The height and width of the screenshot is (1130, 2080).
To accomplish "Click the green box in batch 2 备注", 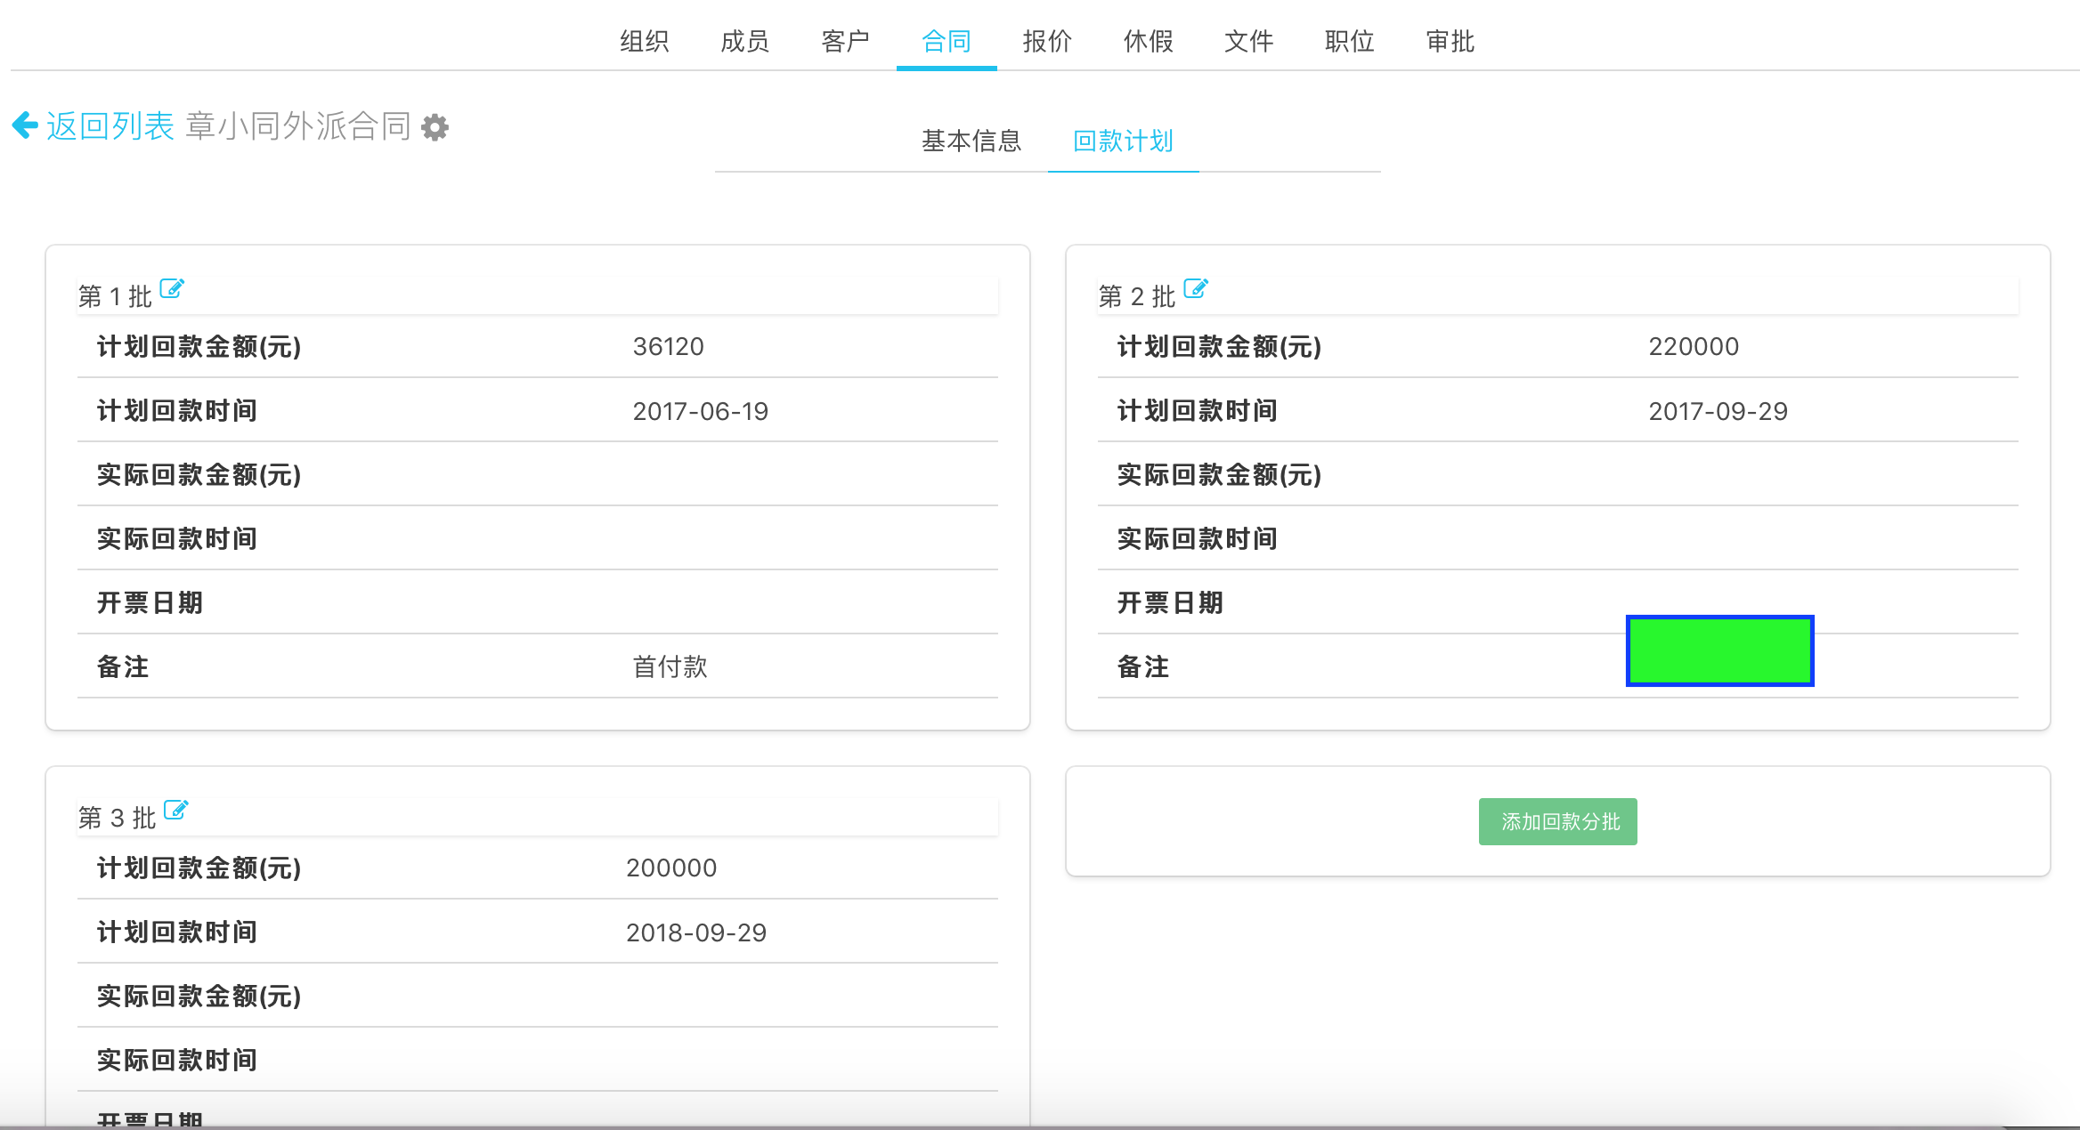I will 1719,650.
